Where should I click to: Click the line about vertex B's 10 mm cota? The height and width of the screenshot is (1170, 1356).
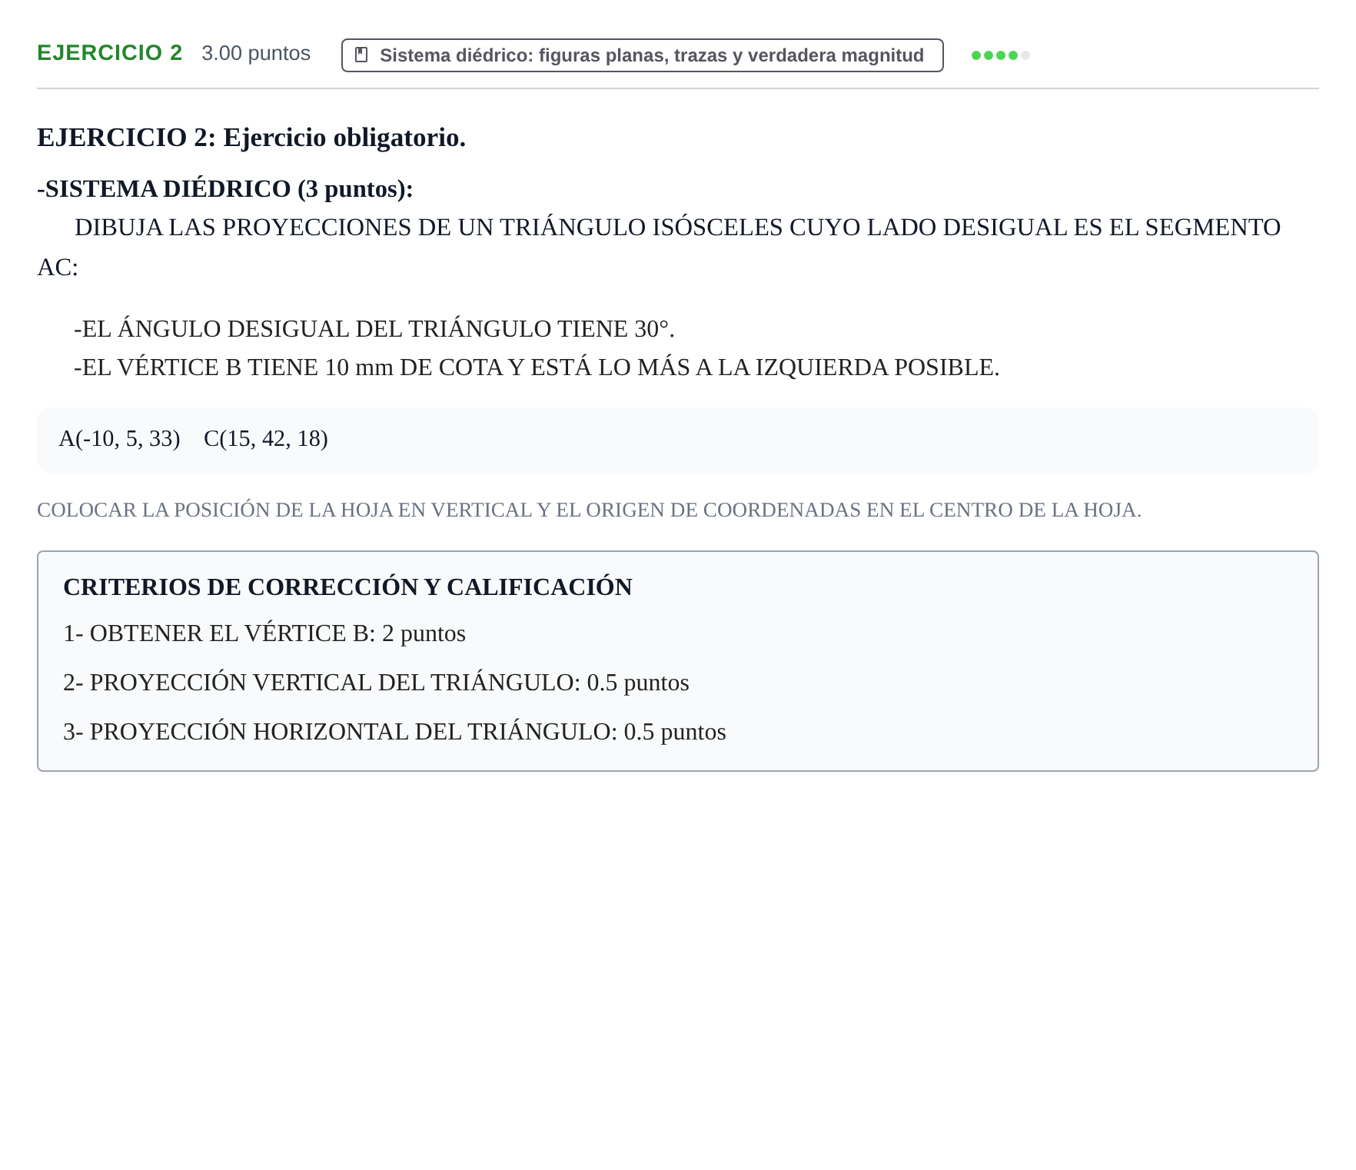coord(537,367)
